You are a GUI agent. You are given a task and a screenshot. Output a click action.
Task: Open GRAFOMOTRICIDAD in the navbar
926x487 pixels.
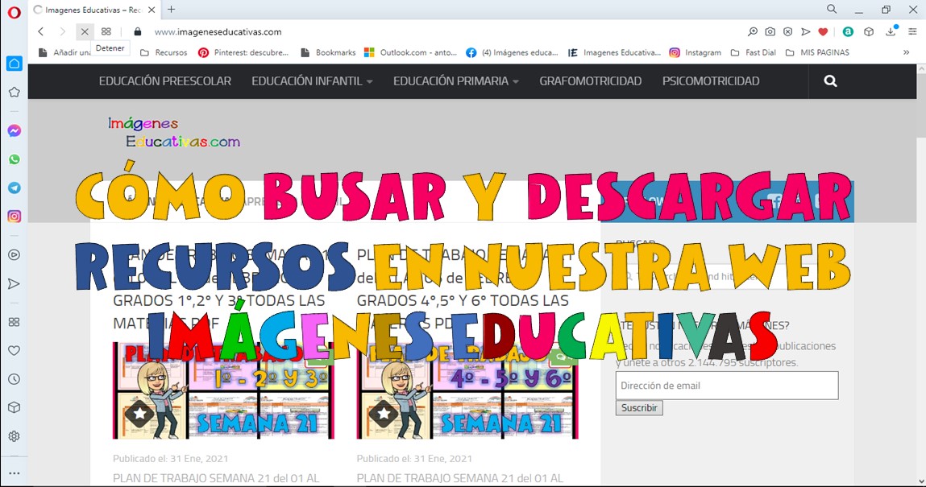590,81
